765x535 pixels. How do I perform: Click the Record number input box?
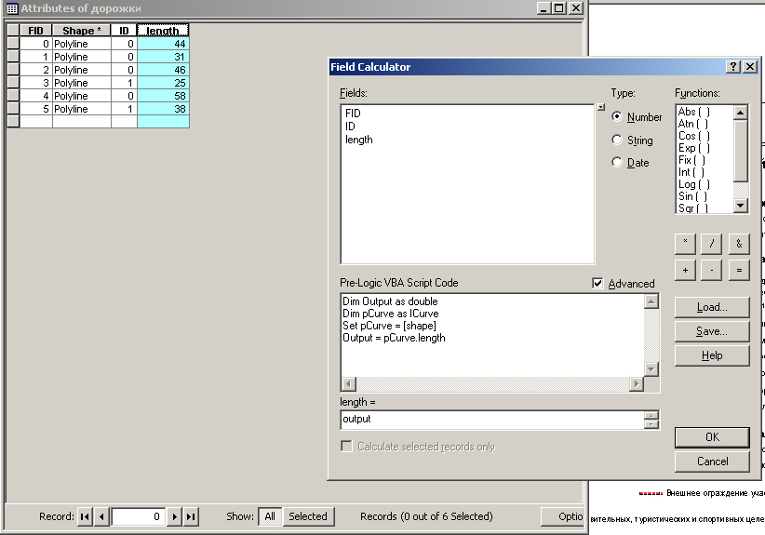point(138,516)
